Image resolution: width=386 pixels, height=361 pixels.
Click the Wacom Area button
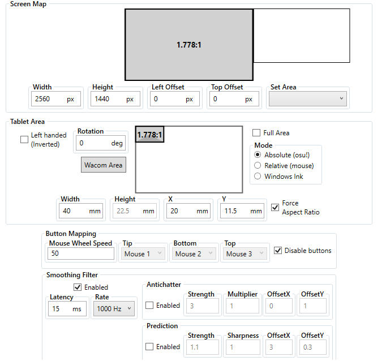[x=103, y=165]
